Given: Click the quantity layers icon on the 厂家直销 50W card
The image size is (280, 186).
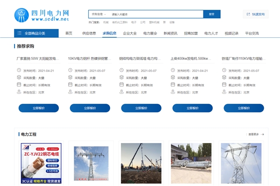Looking at the screenshot, I should (19, 78).
